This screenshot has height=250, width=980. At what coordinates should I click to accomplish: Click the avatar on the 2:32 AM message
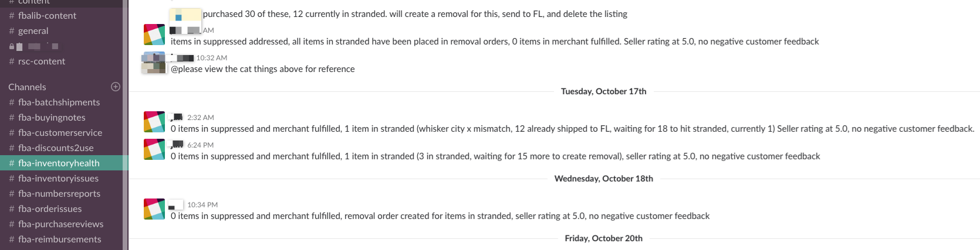point(154,122)
